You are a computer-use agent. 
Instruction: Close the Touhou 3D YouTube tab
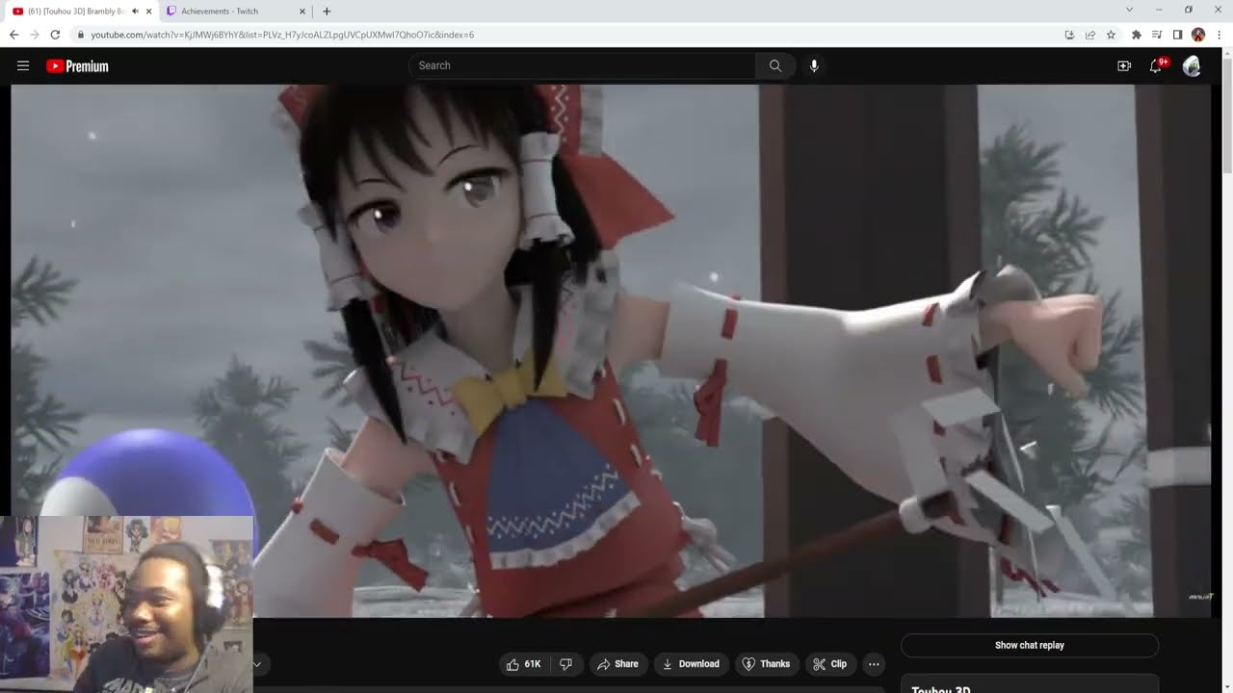[x=148, y=12]
